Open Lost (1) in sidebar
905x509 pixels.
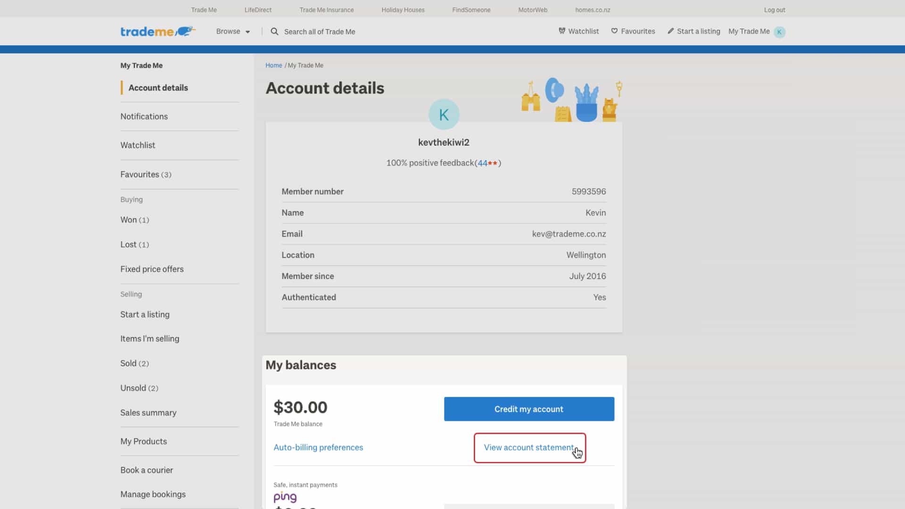click(134, 245)
